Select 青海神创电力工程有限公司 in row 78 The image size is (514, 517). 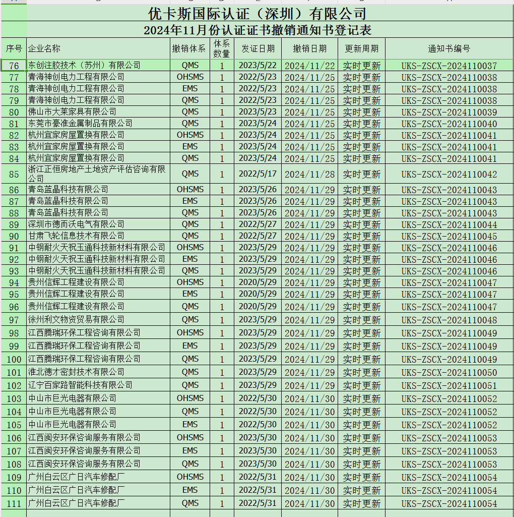click(x=98, y=88)
